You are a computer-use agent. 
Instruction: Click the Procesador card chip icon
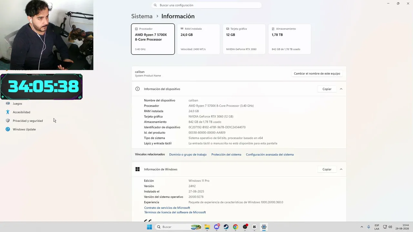136,29
